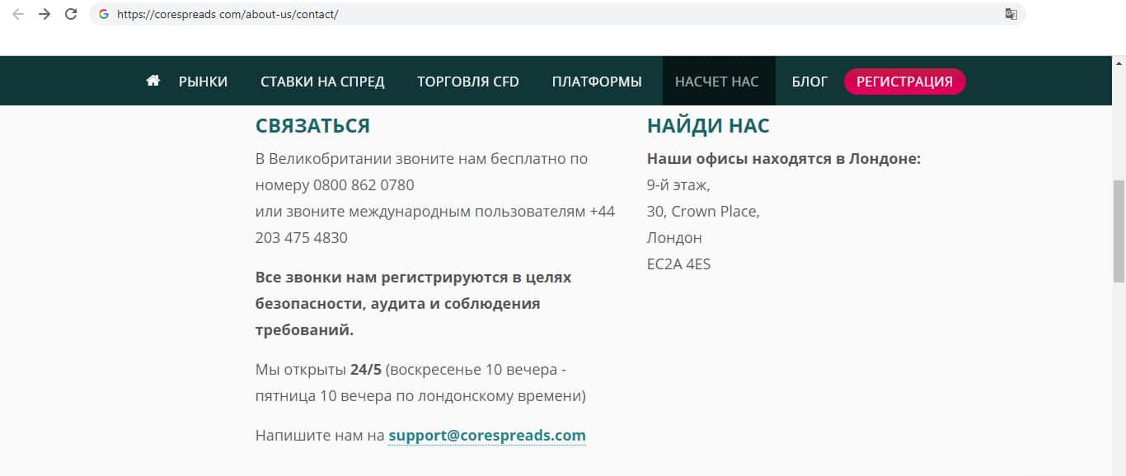Open the translate page icon

tap(1011, 14)
